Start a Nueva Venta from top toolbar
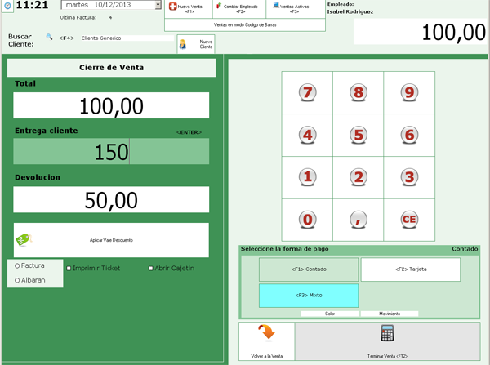The height and width of the screenshot is (365, 490). pyautogui.click(x=187, y=9)
